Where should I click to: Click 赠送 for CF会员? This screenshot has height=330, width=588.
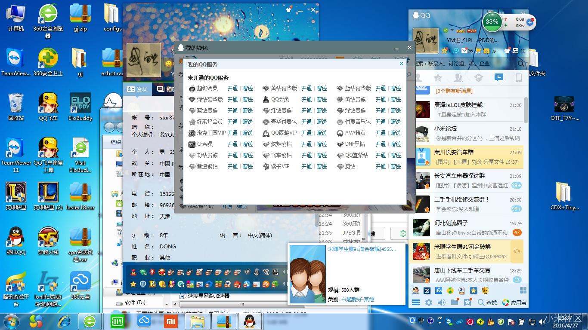(248, 144)
